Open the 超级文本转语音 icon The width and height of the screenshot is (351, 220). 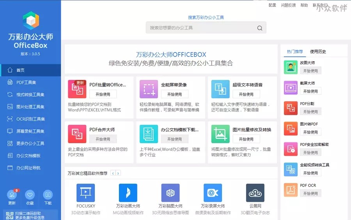coord(220,89)
